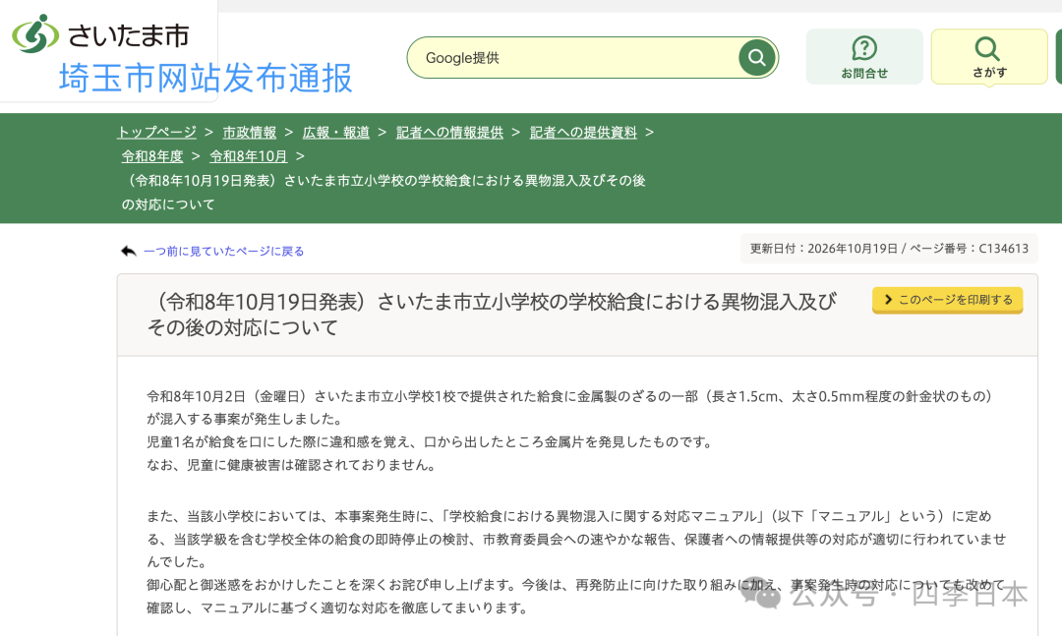Open 記者への提供資料 breadcrumb link
The width and height of the screenshot is (1062, 636).
coord(583,132)
